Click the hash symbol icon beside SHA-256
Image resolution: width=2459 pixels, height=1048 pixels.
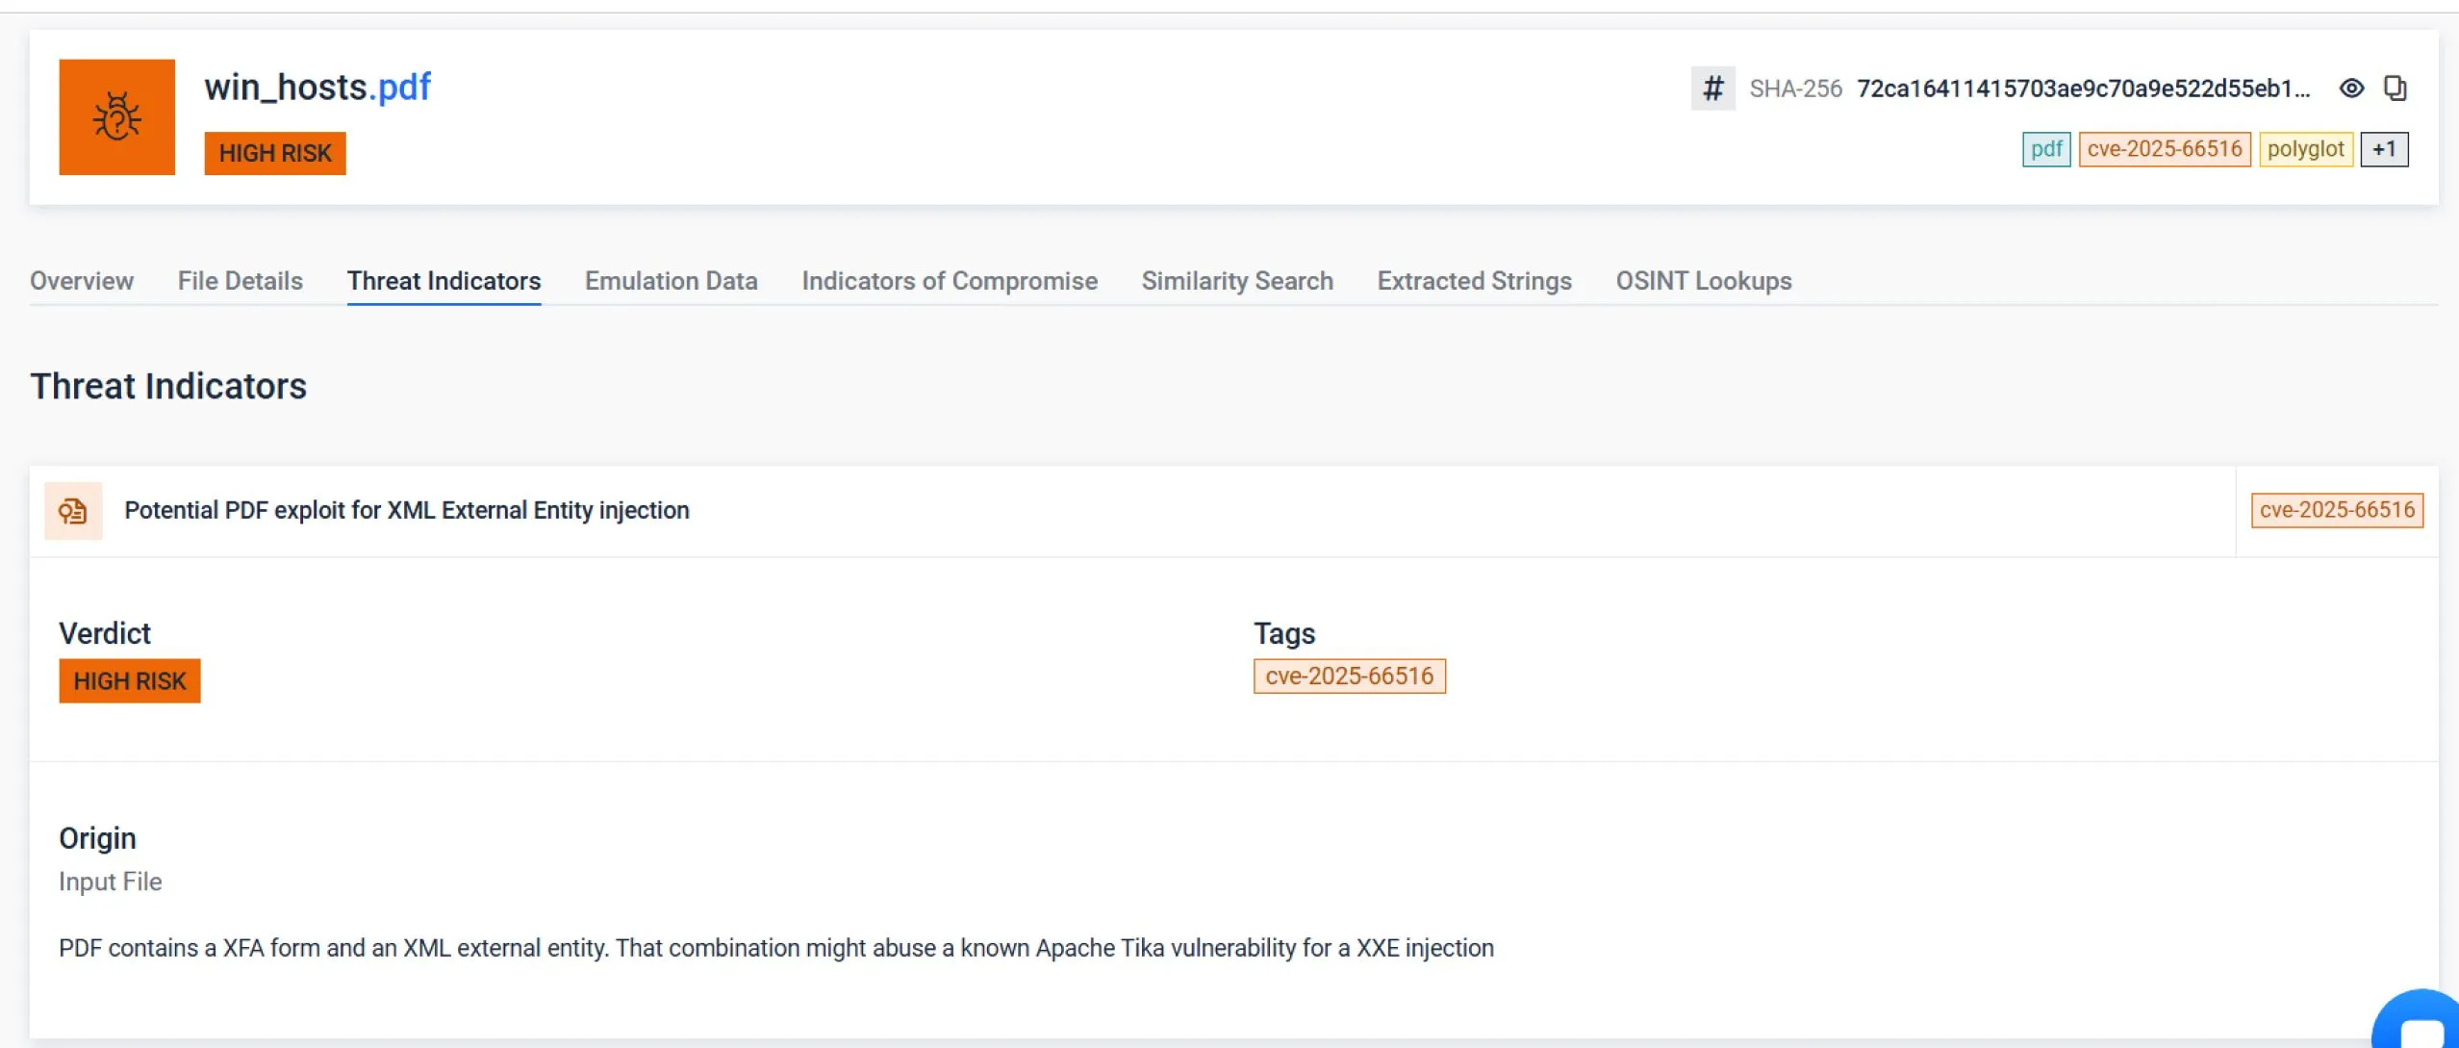1712,89
